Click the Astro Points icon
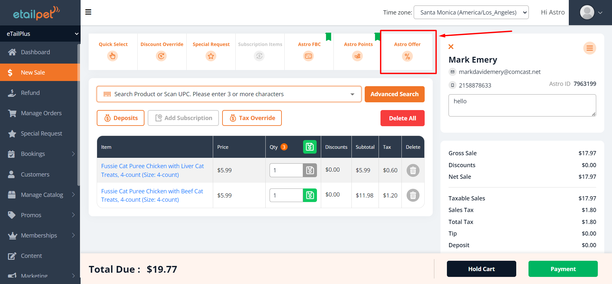This screenshot has height=284, width=612. coord(358,56)
